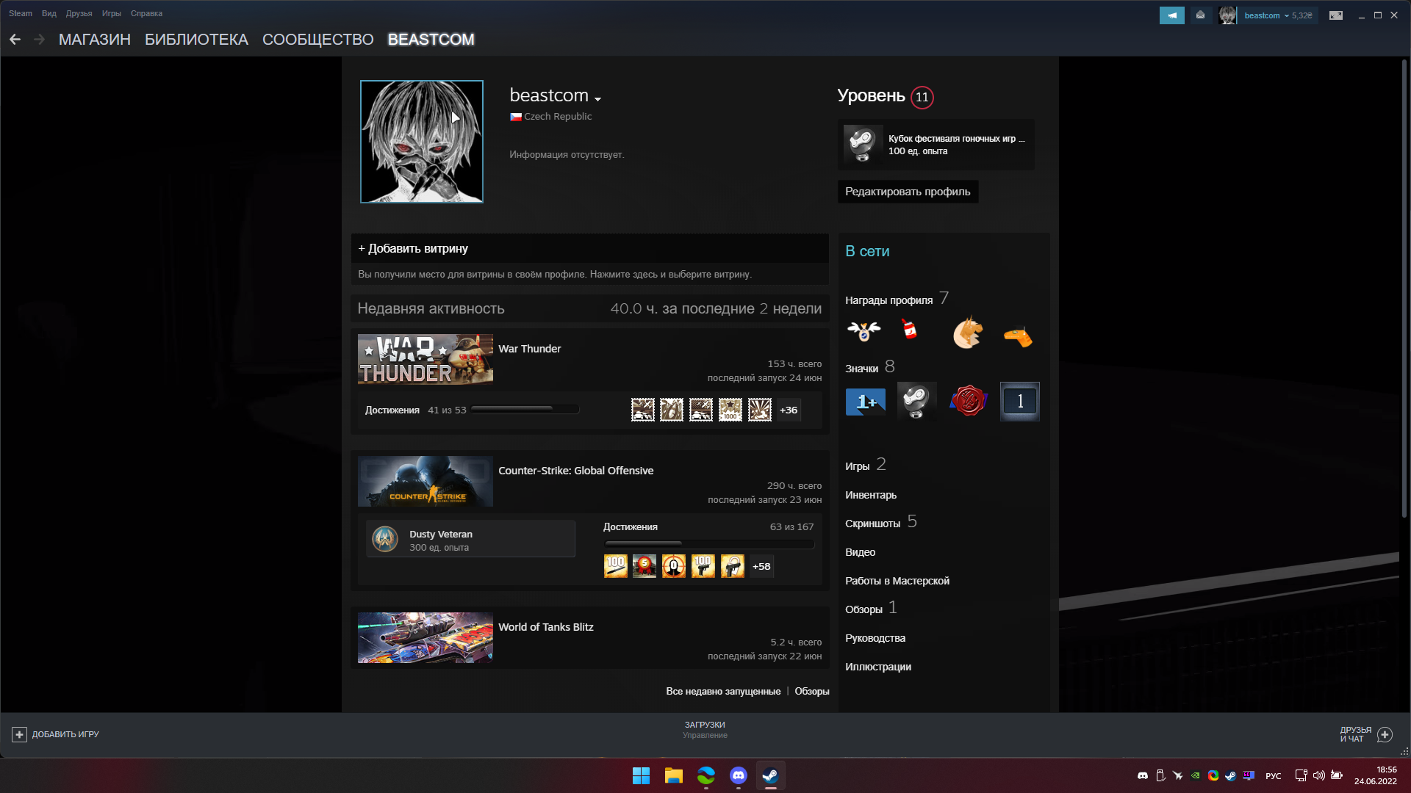Open the Dusty Veteran badge icon
1411x793 pixels.
coord(385,540)
